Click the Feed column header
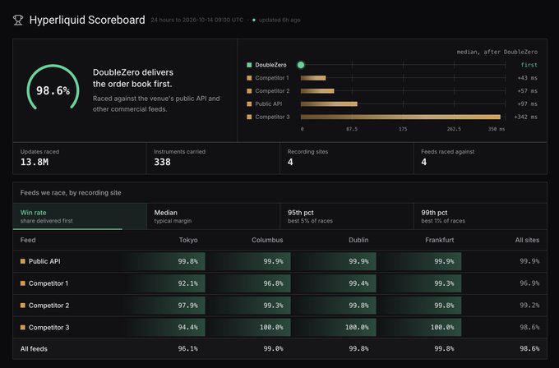The width and height of the screenshot is (559, 368). 28,240
